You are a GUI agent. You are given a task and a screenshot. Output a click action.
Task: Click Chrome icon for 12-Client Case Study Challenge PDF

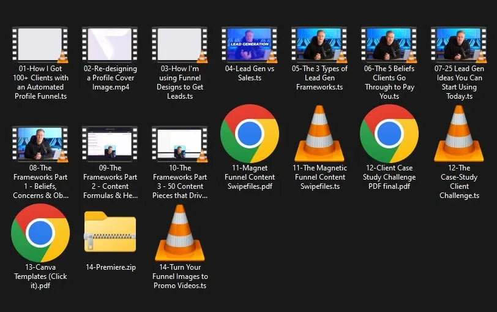[x=389, y=134]
